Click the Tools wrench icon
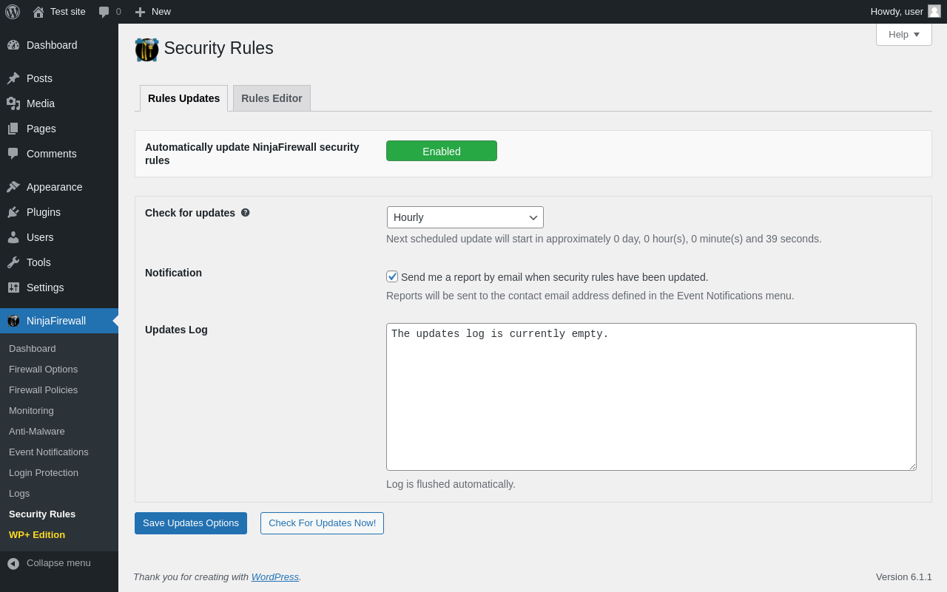947x592 pixels. 13,262
